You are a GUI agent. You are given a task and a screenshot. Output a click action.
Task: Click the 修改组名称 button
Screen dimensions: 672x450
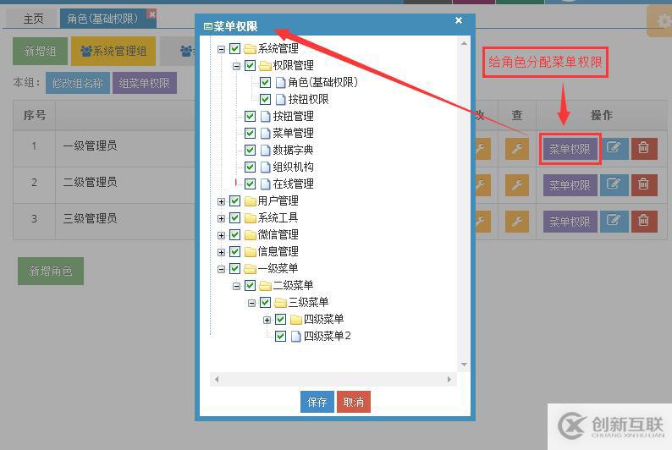point(78,83)
